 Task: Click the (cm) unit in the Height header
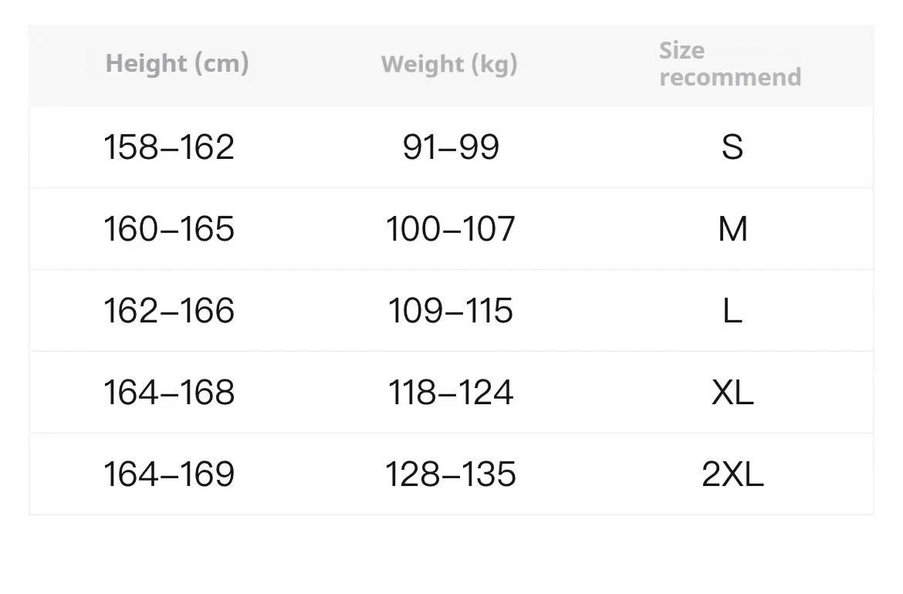point(222,63)
